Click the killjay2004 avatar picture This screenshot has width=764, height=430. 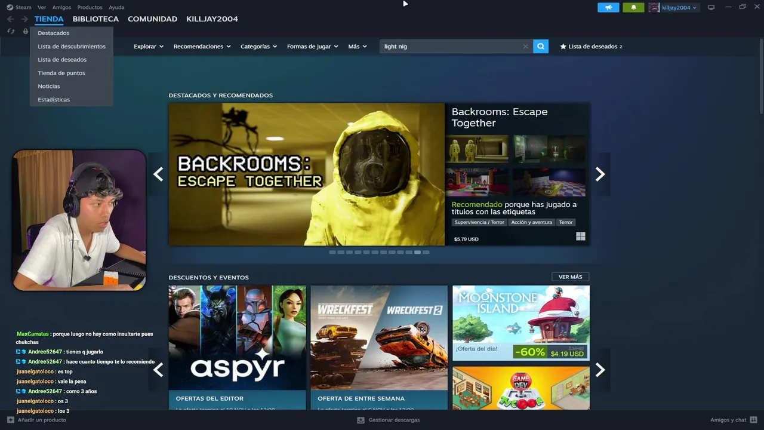(x=654, y=7)
